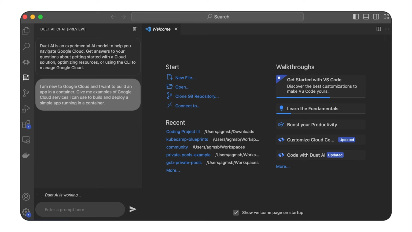Uncheck Show welcome page on startup

[236, 213]
